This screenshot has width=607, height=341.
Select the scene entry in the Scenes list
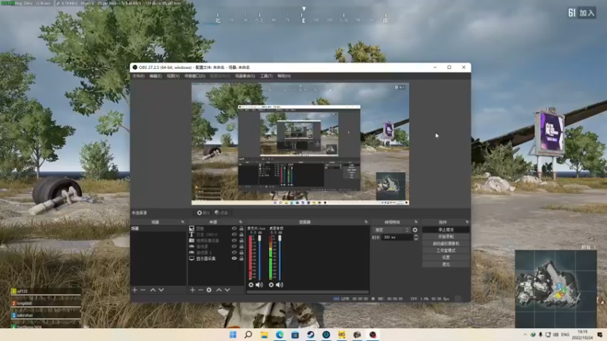pos(158,229)
